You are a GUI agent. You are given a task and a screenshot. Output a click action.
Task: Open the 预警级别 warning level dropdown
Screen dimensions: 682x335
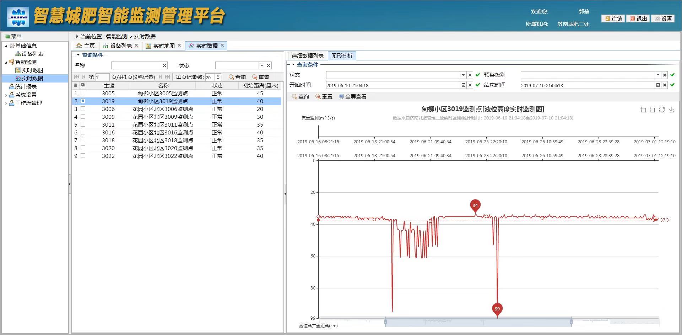658,75
